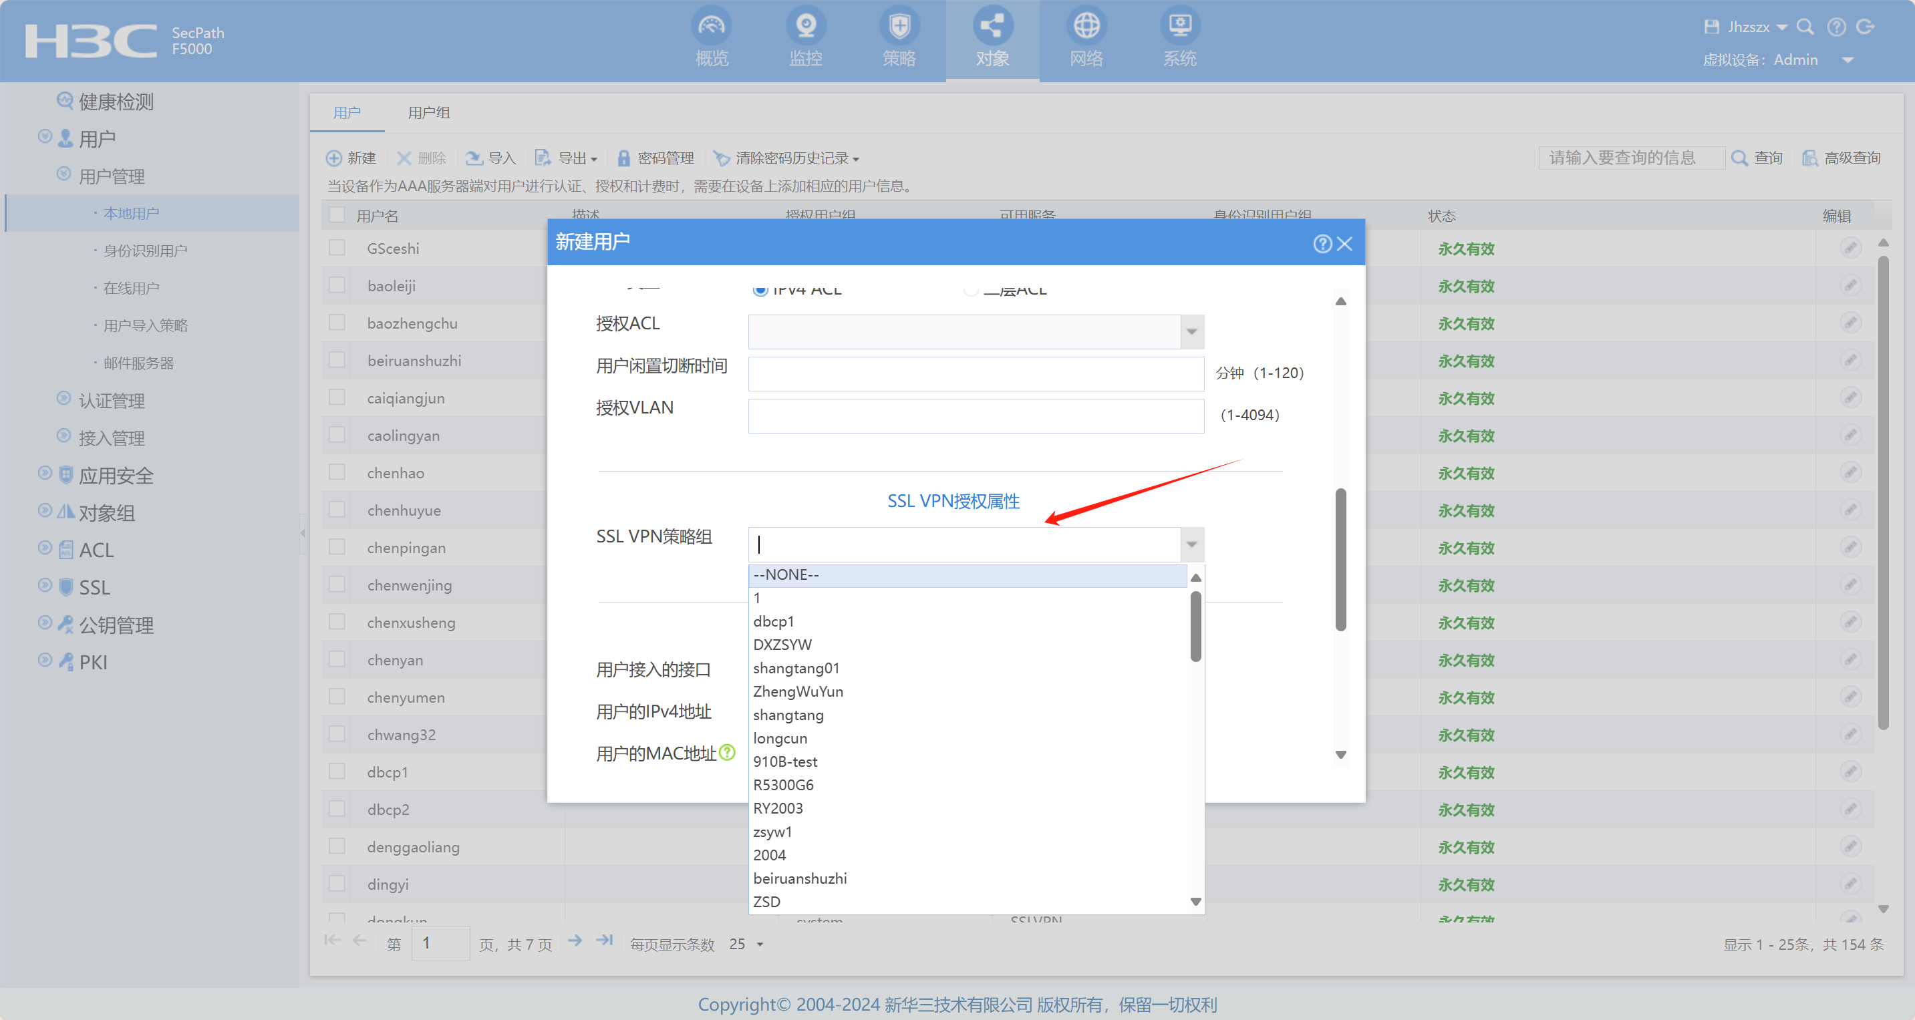The height and width of the screenshot is (1020, 1915).
Task: Open the 网络 network globe icon
Action: (x=1086, y=27)
